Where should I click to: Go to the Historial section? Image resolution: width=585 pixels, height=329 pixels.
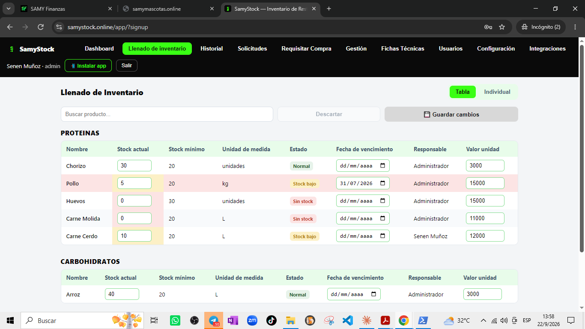coord(212,49)
